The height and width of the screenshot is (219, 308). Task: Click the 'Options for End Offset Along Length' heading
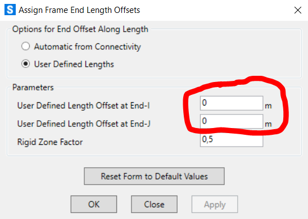tap(80, 29)
